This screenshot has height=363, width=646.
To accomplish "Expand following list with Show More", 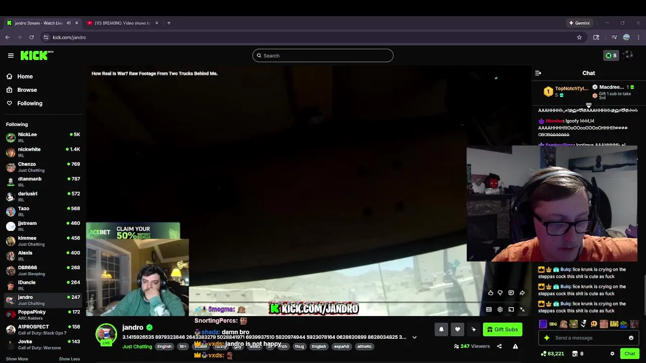I will [x=17, y=359].
